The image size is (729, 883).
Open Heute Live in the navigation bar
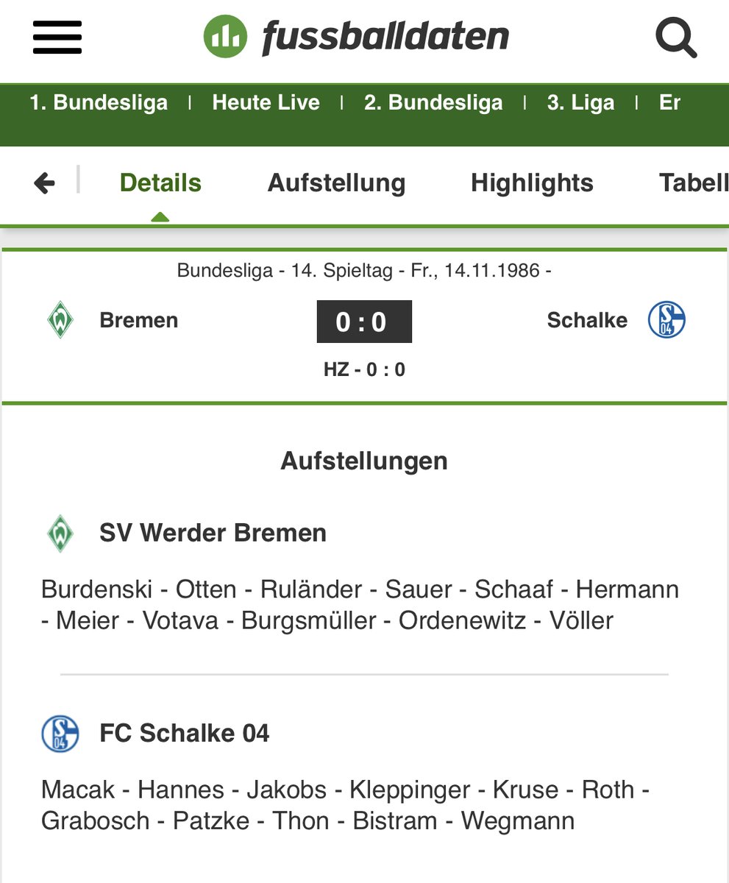pyautogui.click(x=266, y=102)
